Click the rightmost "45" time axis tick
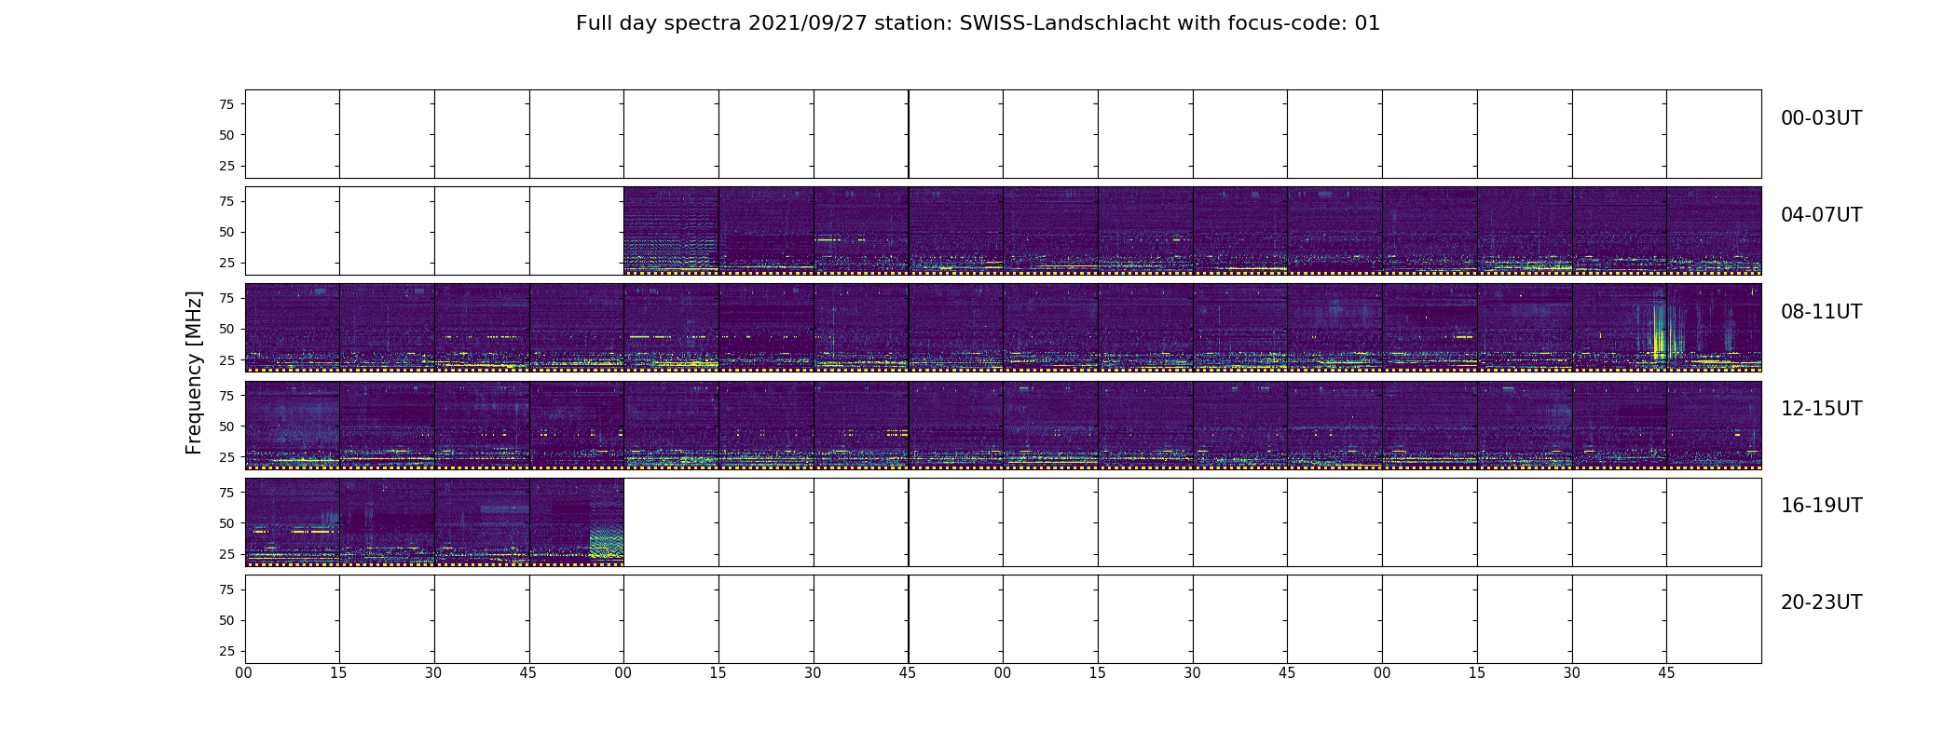This screenshot has height=745, width=1957. tap(1666, 673)
